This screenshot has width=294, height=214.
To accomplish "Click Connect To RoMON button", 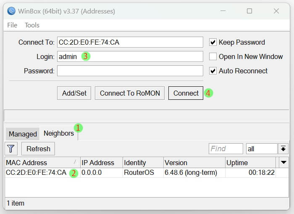I will tap(130, 93).
